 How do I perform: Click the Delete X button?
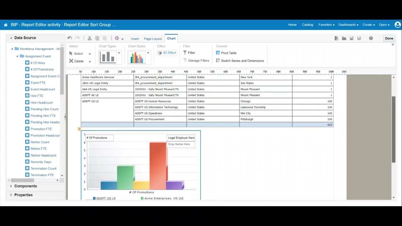click(x=76, y=61)
